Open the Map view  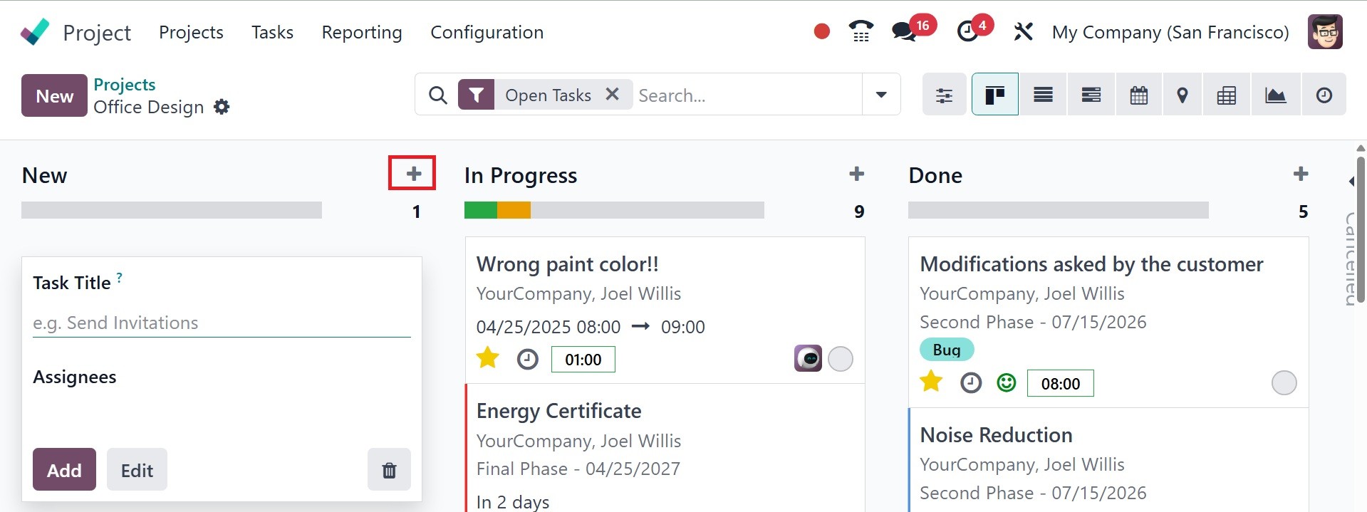pyautogui.click(x=1182, y=95)
